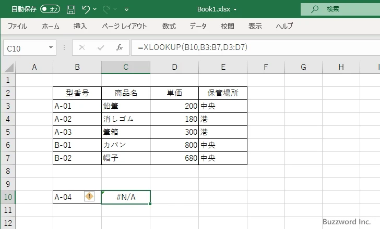Screen dimensions: 380x229
Task: Select row 10 header
Action: coord(8,197)
